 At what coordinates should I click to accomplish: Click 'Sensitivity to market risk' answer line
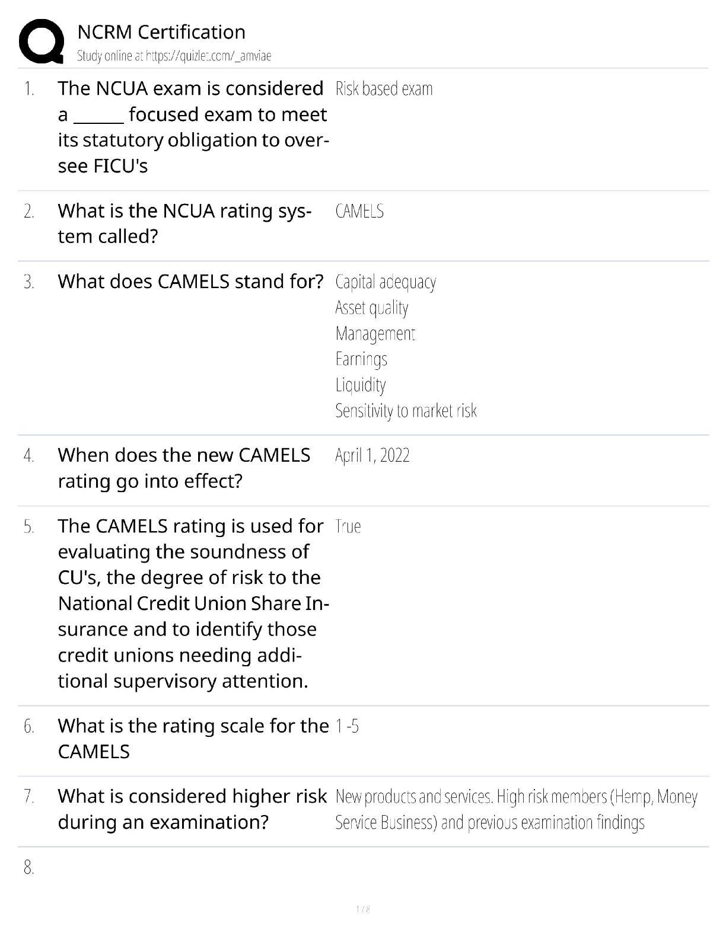pyautogui.click(x=406, y=411)
